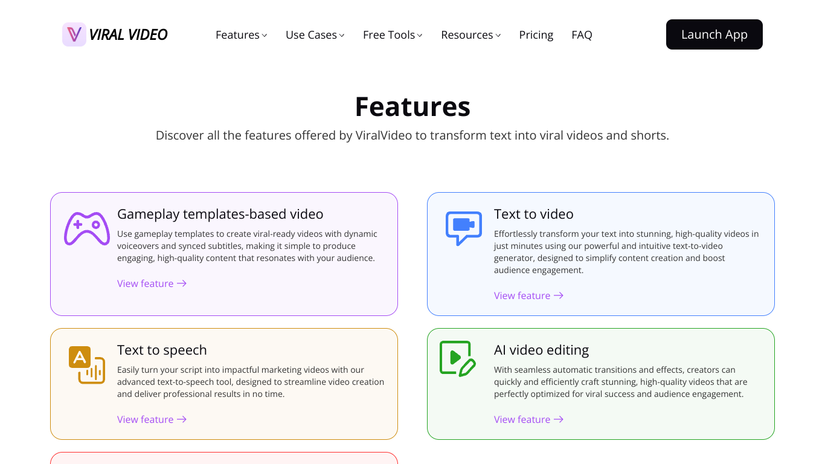Click the seamless automatic transitions description

click(x=621, y=382)
